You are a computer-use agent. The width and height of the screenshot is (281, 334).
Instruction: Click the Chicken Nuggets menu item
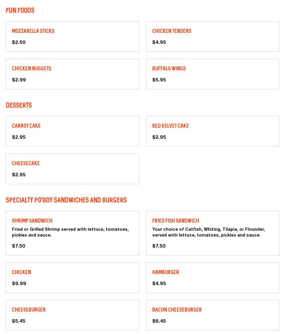click(x=72, y=74)
